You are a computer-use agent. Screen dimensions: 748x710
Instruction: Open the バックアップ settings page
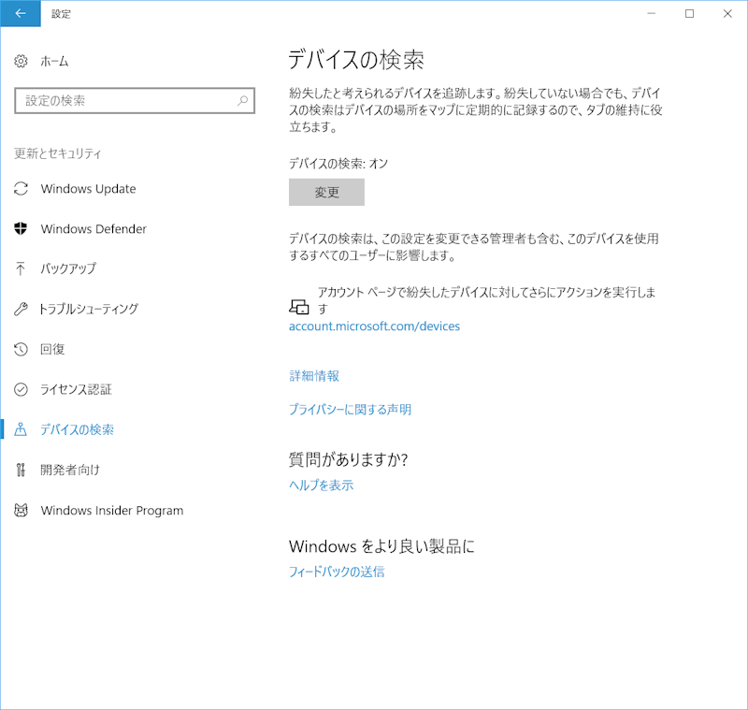(x=68, y=268)
